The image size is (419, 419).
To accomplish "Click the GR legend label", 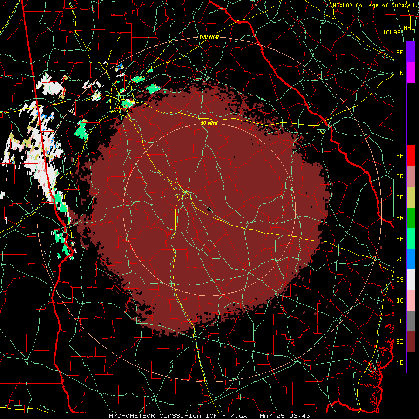I will 399,176.
